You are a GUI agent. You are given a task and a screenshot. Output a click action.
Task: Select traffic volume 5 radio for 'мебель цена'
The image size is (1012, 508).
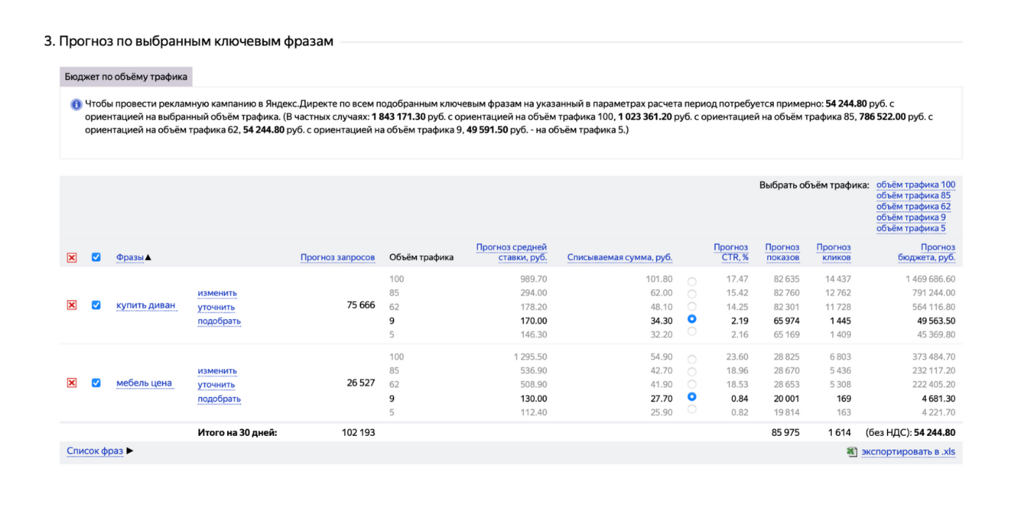692,409
